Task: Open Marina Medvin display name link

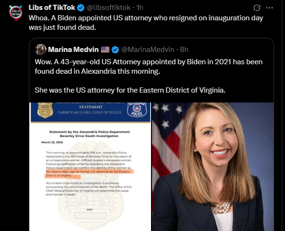Action: coord(73,50)
